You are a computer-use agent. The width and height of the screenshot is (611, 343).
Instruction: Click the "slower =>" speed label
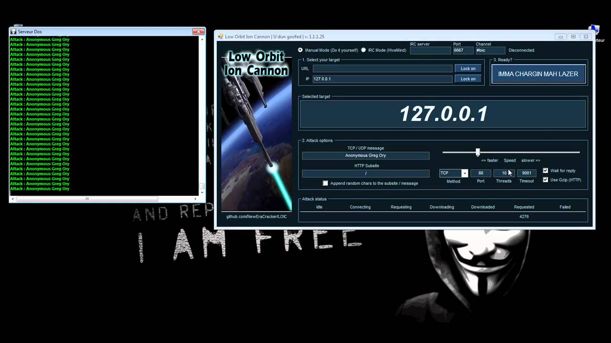(530, 161)
